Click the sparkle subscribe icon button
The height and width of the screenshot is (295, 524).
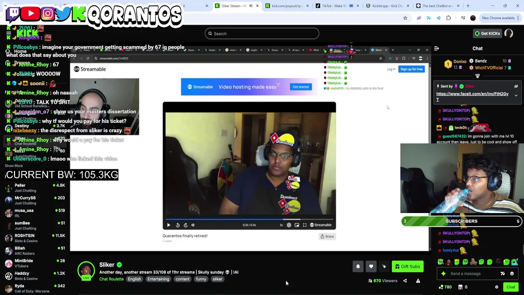click(384, 267)
